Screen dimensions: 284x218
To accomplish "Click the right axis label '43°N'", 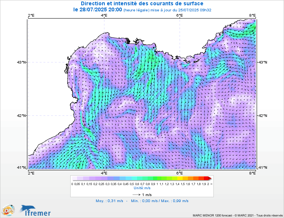I will click(x=263, y=62).
